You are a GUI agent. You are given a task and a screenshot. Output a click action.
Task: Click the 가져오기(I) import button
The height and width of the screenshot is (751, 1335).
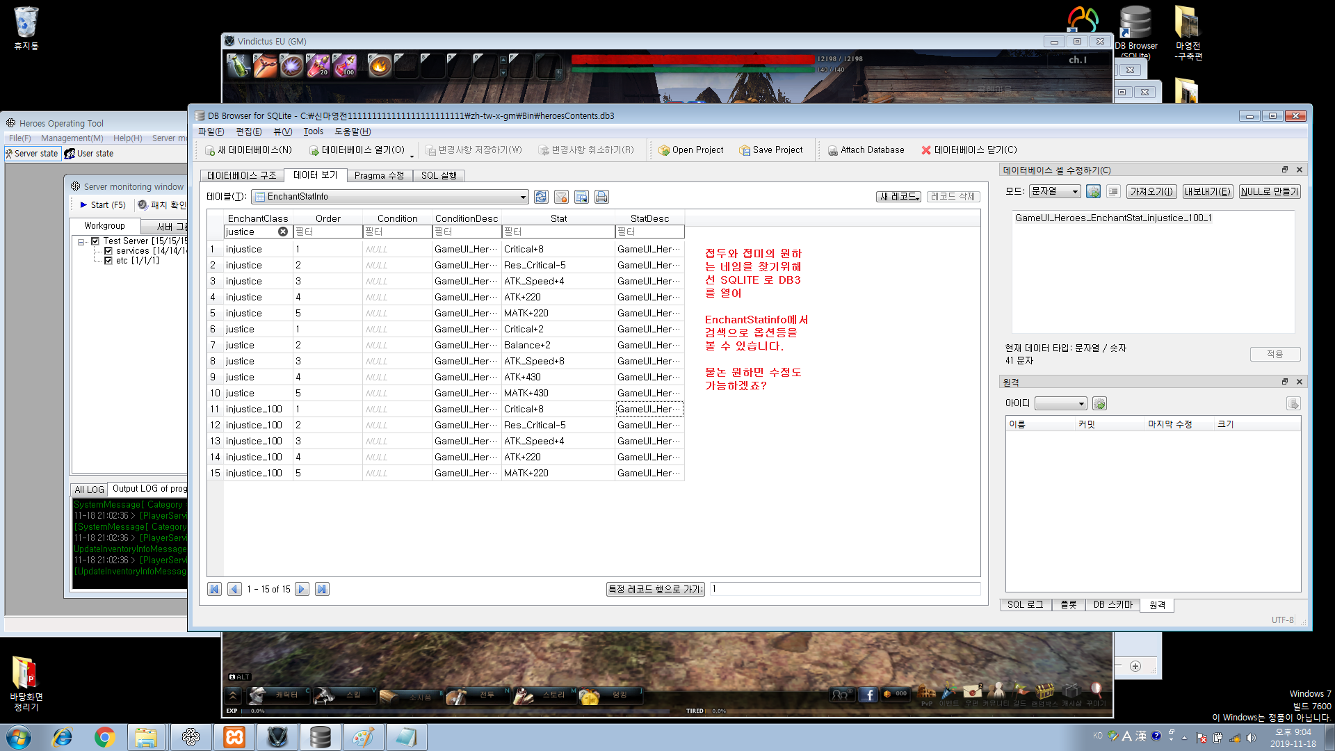pyautogui.click(x=1151, y=191)
